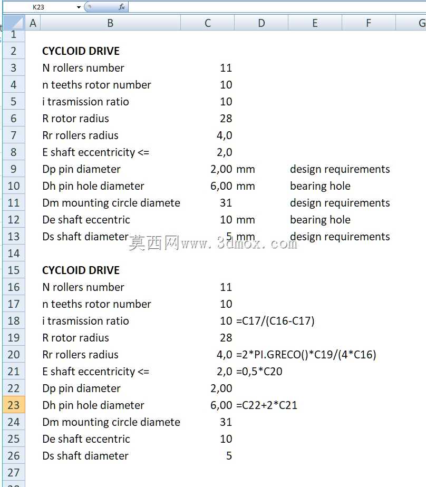Click 'Ds shaft diameter' in row 26
Viewport: 426px width, 487px height.
click(85, 455)
